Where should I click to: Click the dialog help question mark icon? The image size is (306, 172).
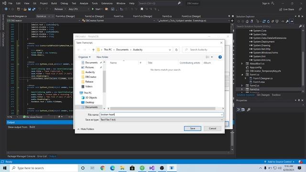click(x=220, y=57)
